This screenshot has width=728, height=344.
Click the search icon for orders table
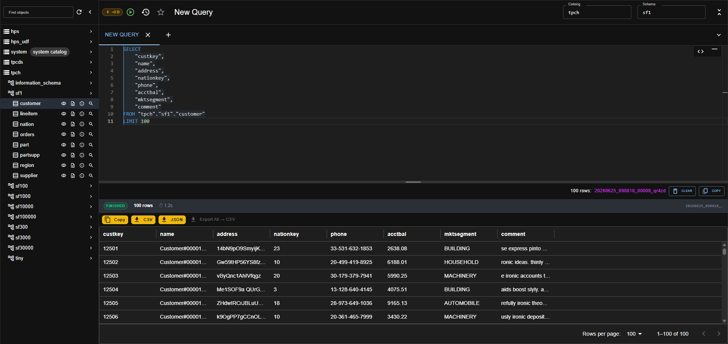[x=91, y=134]
